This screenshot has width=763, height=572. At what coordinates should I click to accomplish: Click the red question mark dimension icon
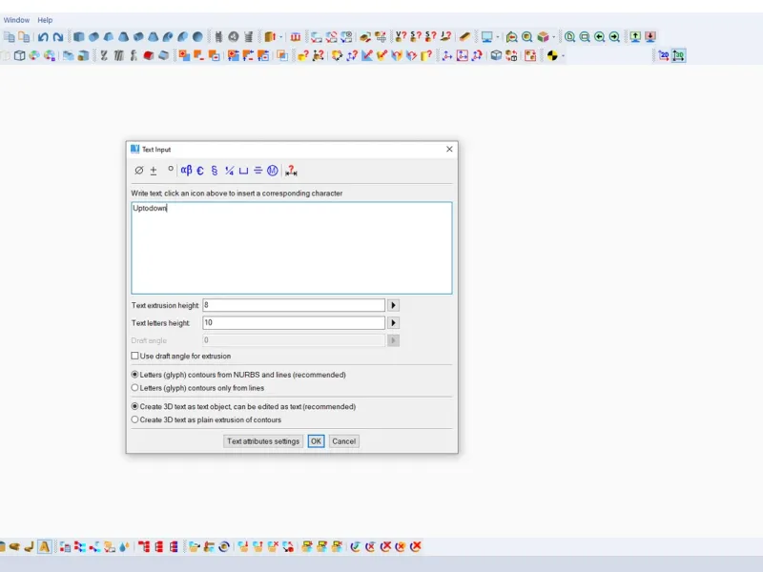click(291, 171)
